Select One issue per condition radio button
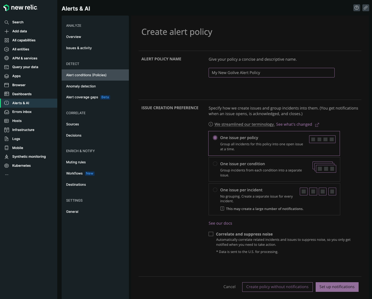The image size is (372, 299). click(215, 164)
